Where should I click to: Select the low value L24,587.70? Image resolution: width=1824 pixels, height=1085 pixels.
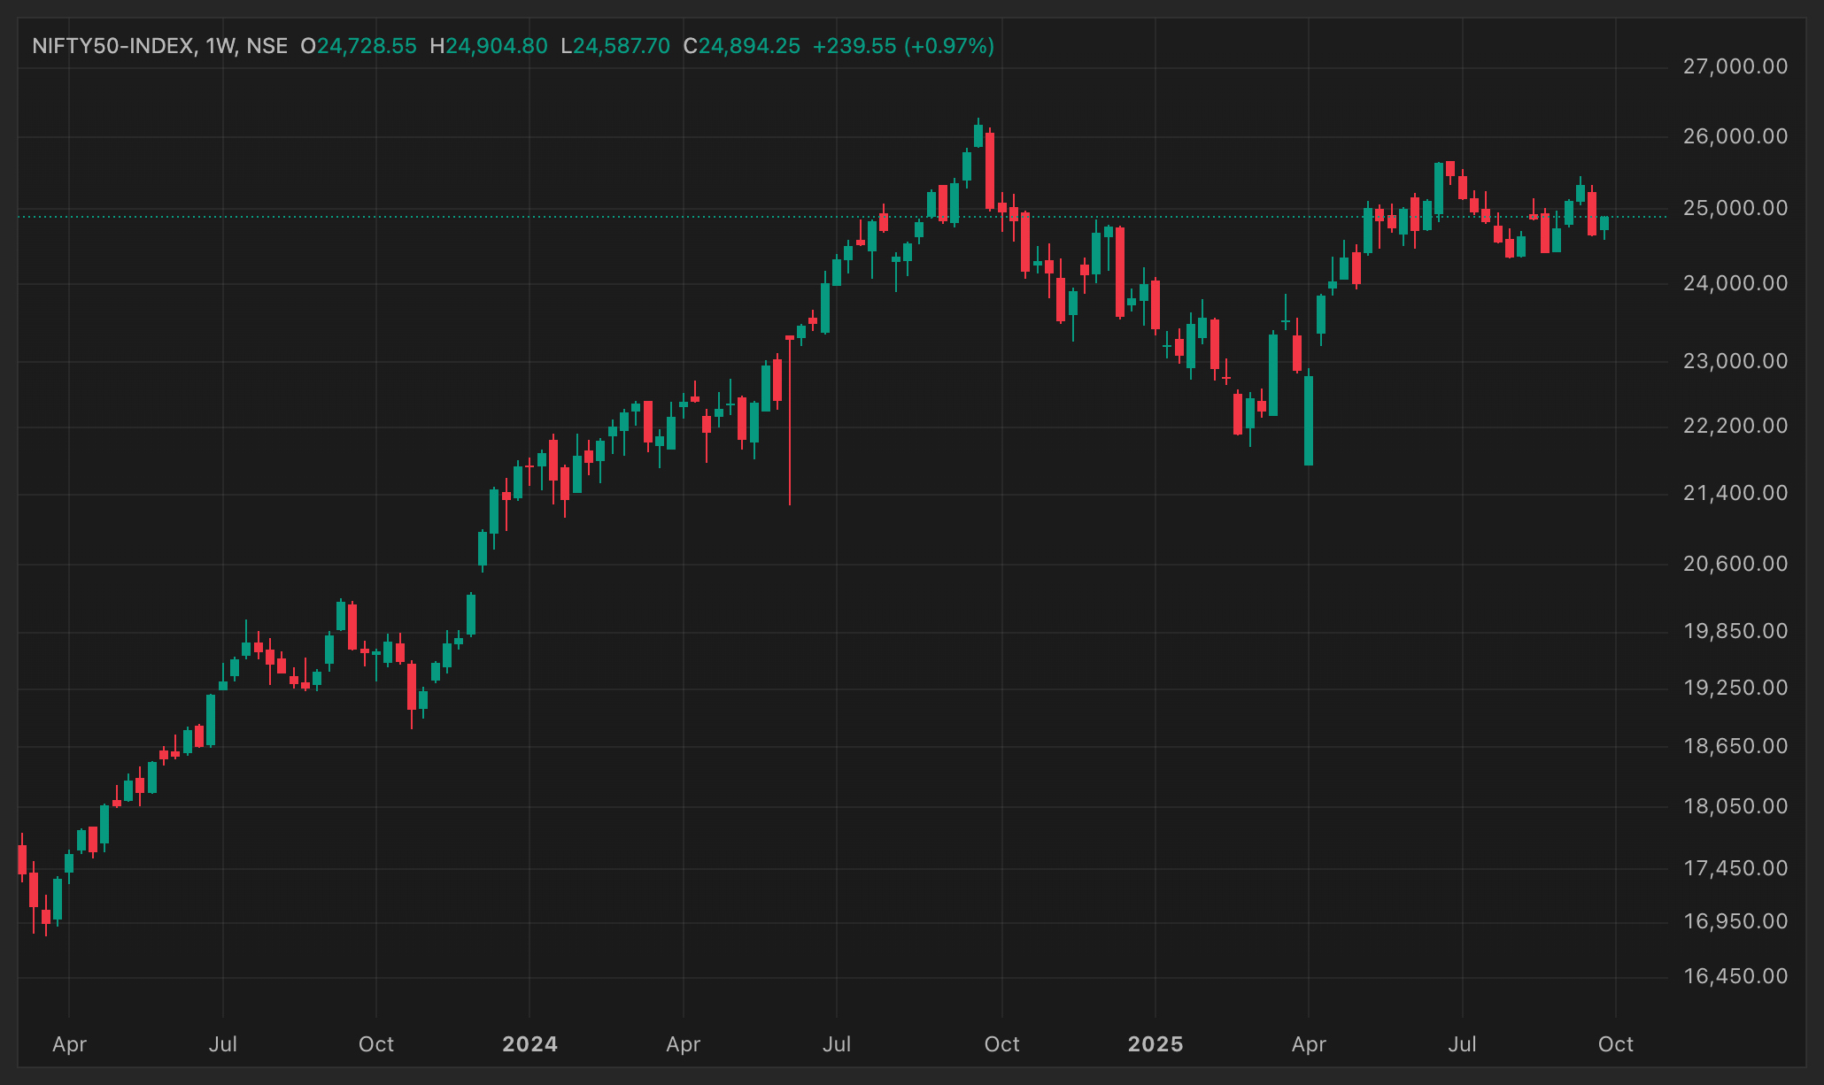pyautogui.click(x=615, y=46)
